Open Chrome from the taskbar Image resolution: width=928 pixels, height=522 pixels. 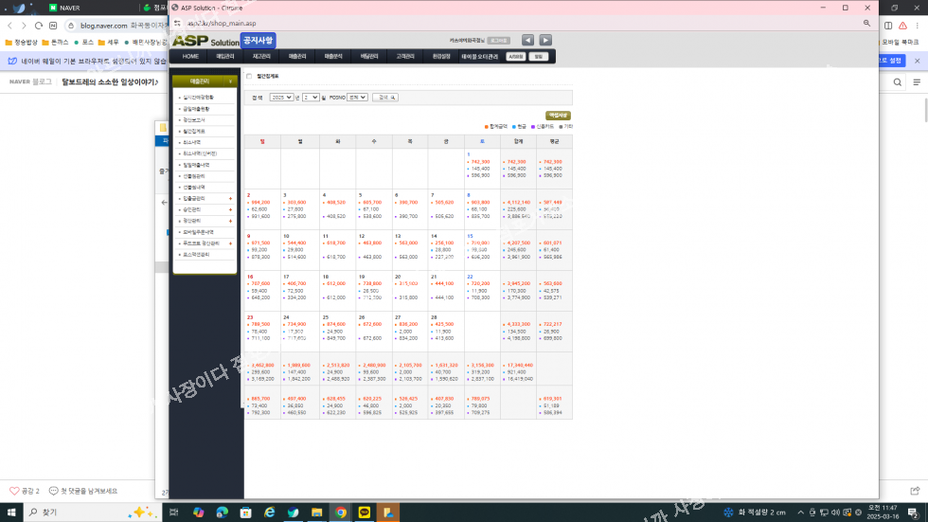tap(341, 513)
